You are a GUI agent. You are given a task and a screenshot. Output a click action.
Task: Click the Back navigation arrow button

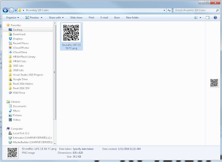[x=6, y=10]
